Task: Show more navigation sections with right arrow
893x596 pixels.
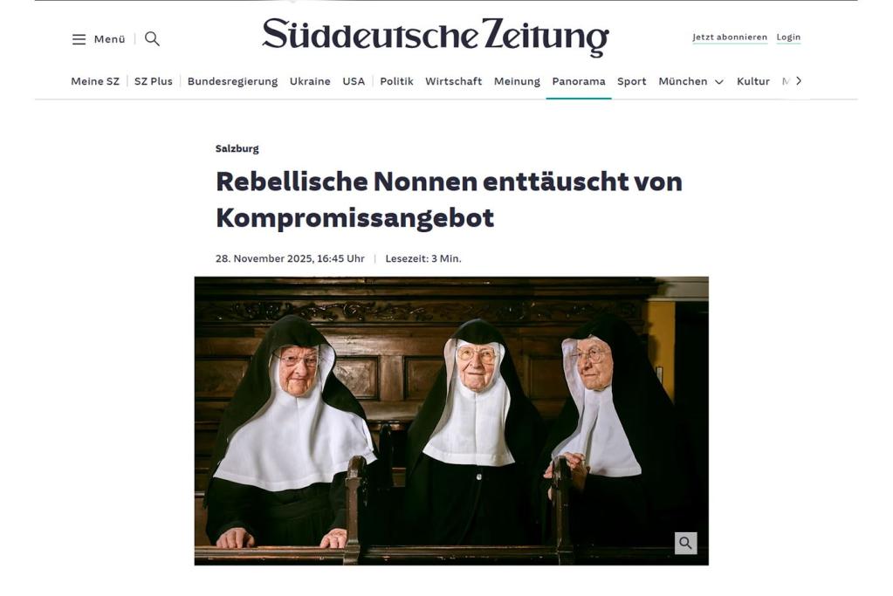Action: [x=799, y=81]
